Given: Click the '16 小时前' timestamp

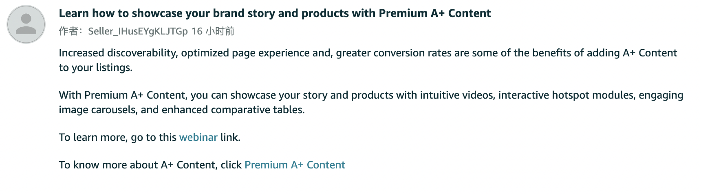Looking at the screenshot, I should coord(213,31).
